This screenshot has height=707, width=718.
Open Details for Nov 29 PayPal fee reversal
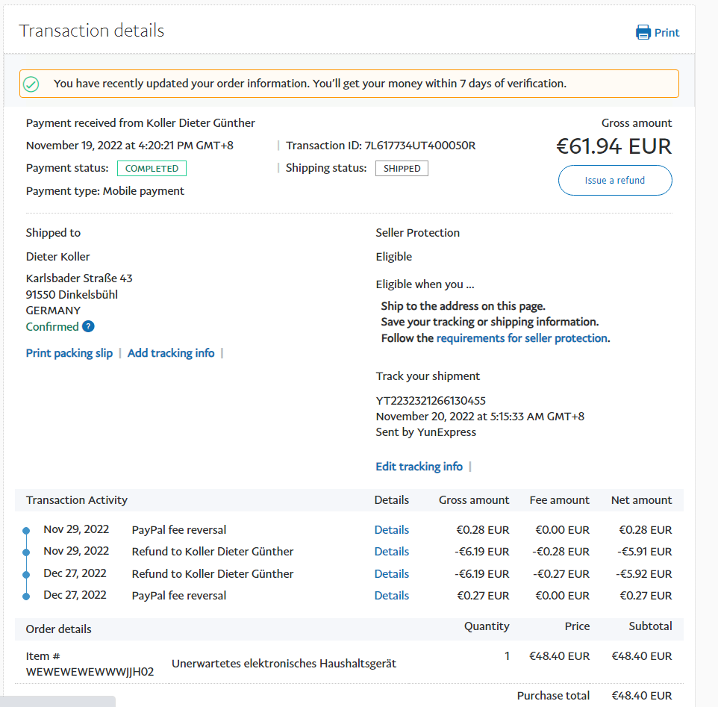[x=391, y=530]
